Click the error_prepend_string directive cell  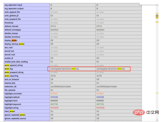point(27,72)
